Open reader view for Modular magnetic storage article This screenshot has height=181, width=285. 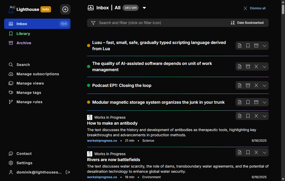click(240, 102)
